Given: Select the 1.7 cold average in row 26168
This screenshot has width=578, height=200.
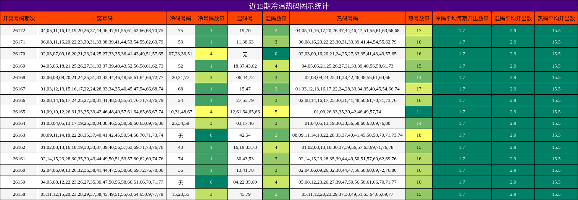Looking at the screenshot, I should pos(462,77).
